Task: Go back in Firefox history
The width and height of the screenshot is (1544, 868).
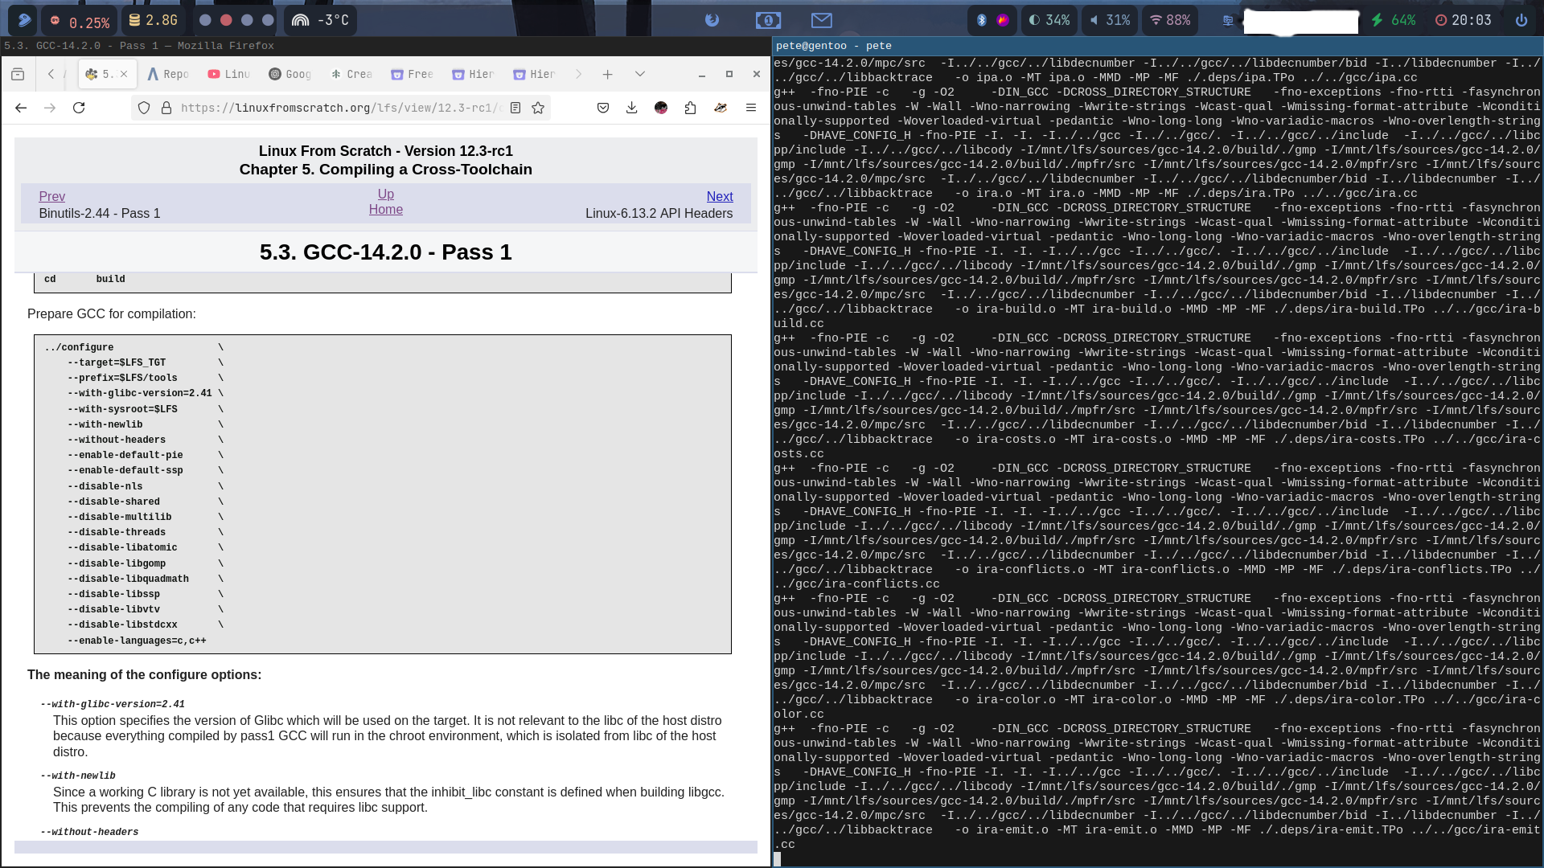Action: pos(21,108)
